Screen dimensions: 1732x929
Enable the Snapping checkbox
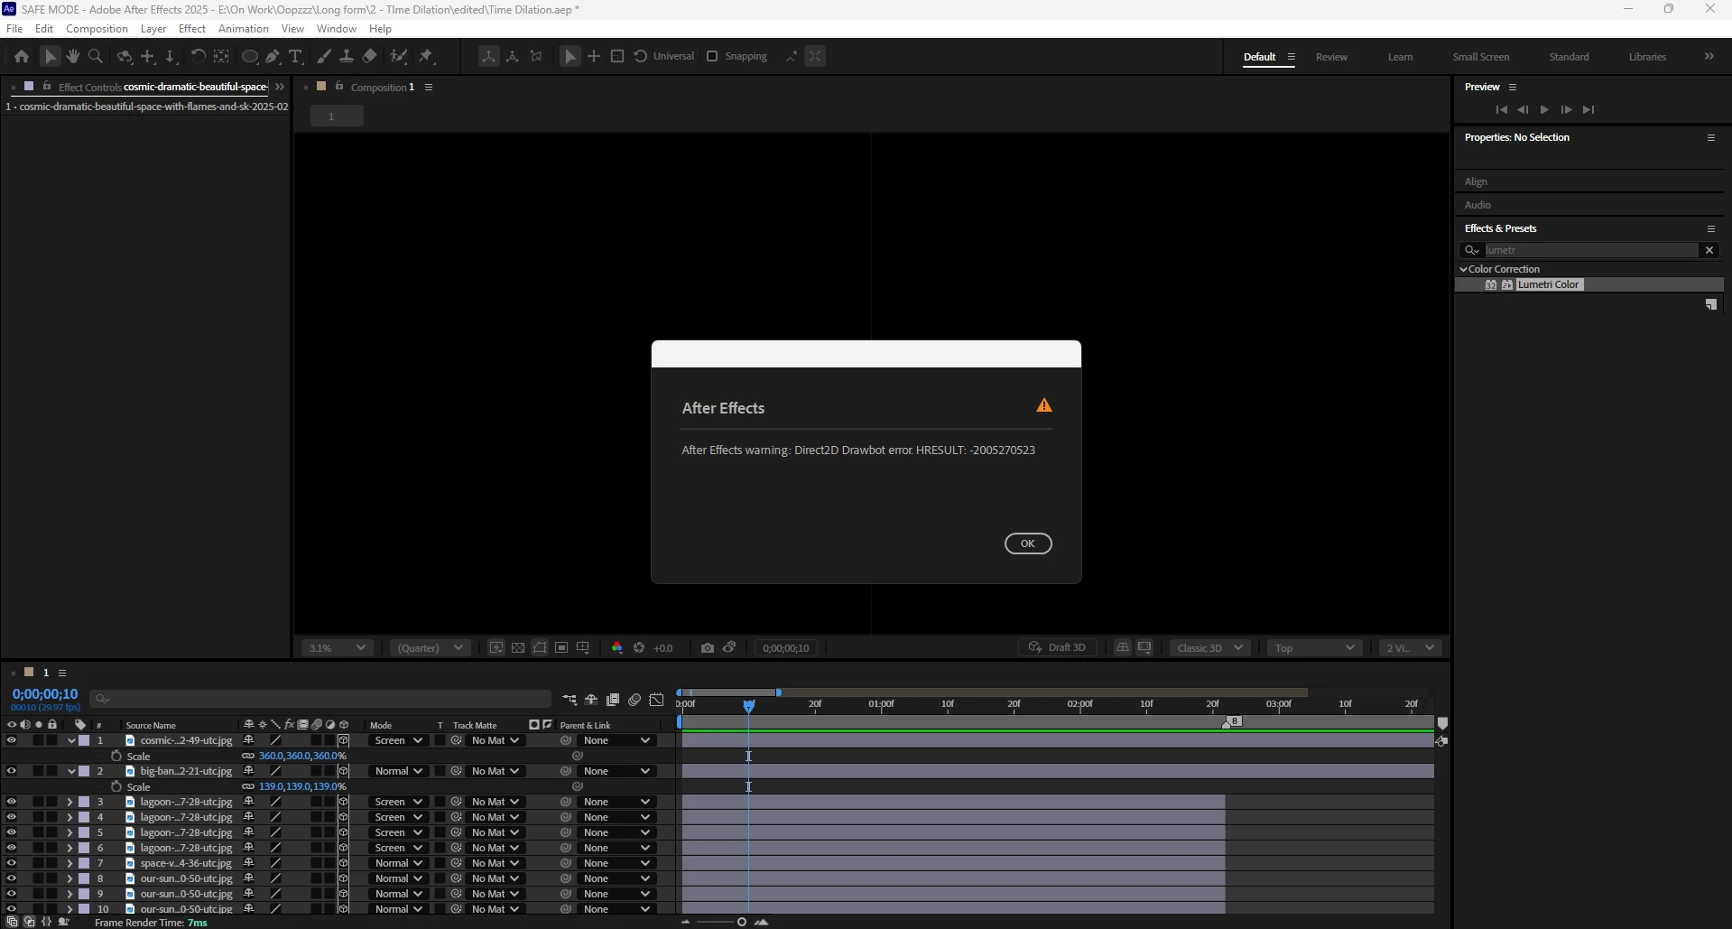712,56
